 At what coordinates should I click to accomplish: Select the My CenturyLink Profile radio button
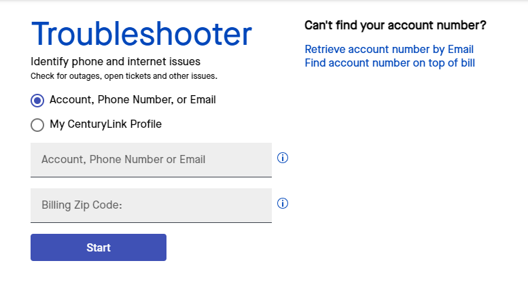point(37,125)
